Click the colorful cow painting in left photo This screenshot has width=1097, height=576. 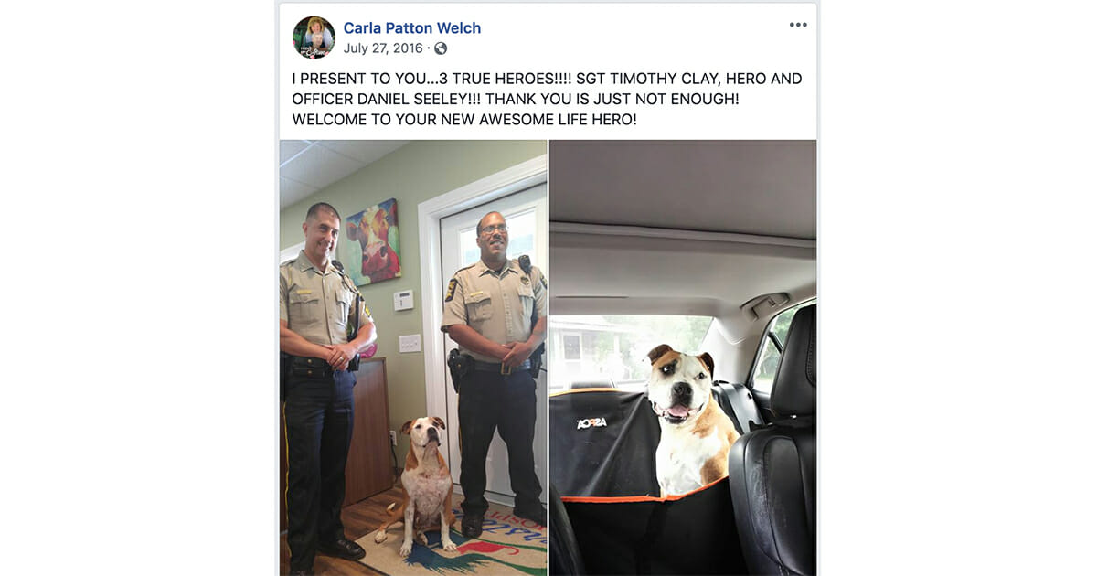coord(368,240)
